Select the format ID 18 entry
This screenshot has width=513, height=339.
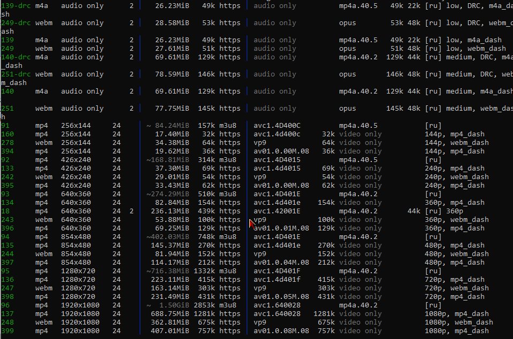5,211
